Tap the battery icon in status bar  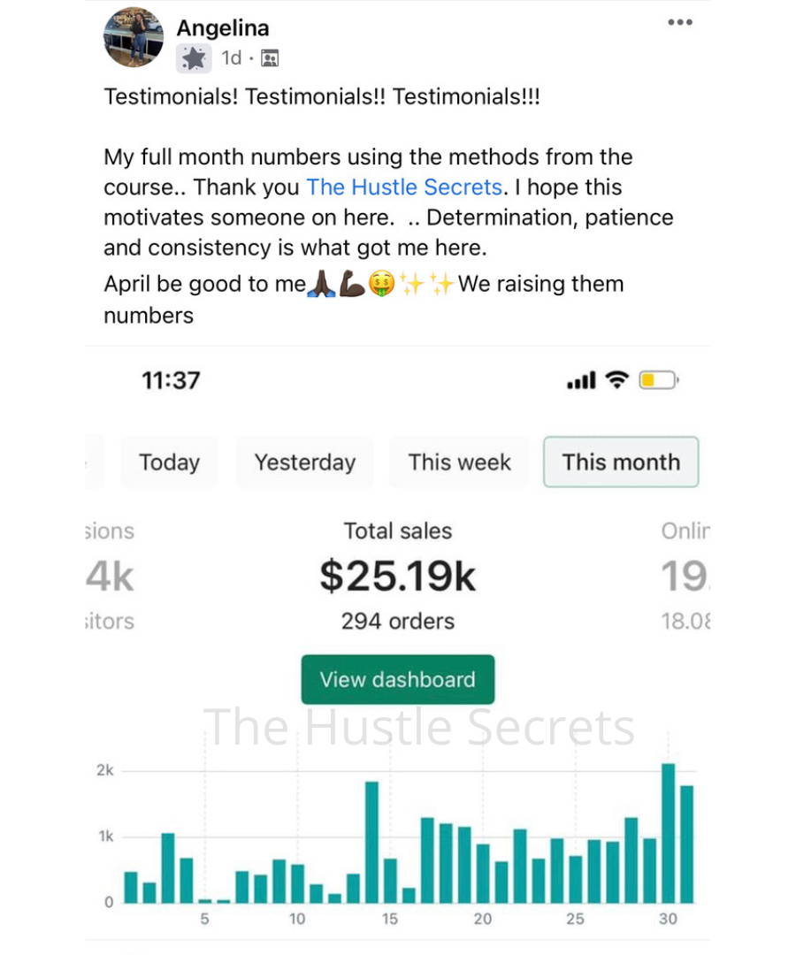pos(658,380)
